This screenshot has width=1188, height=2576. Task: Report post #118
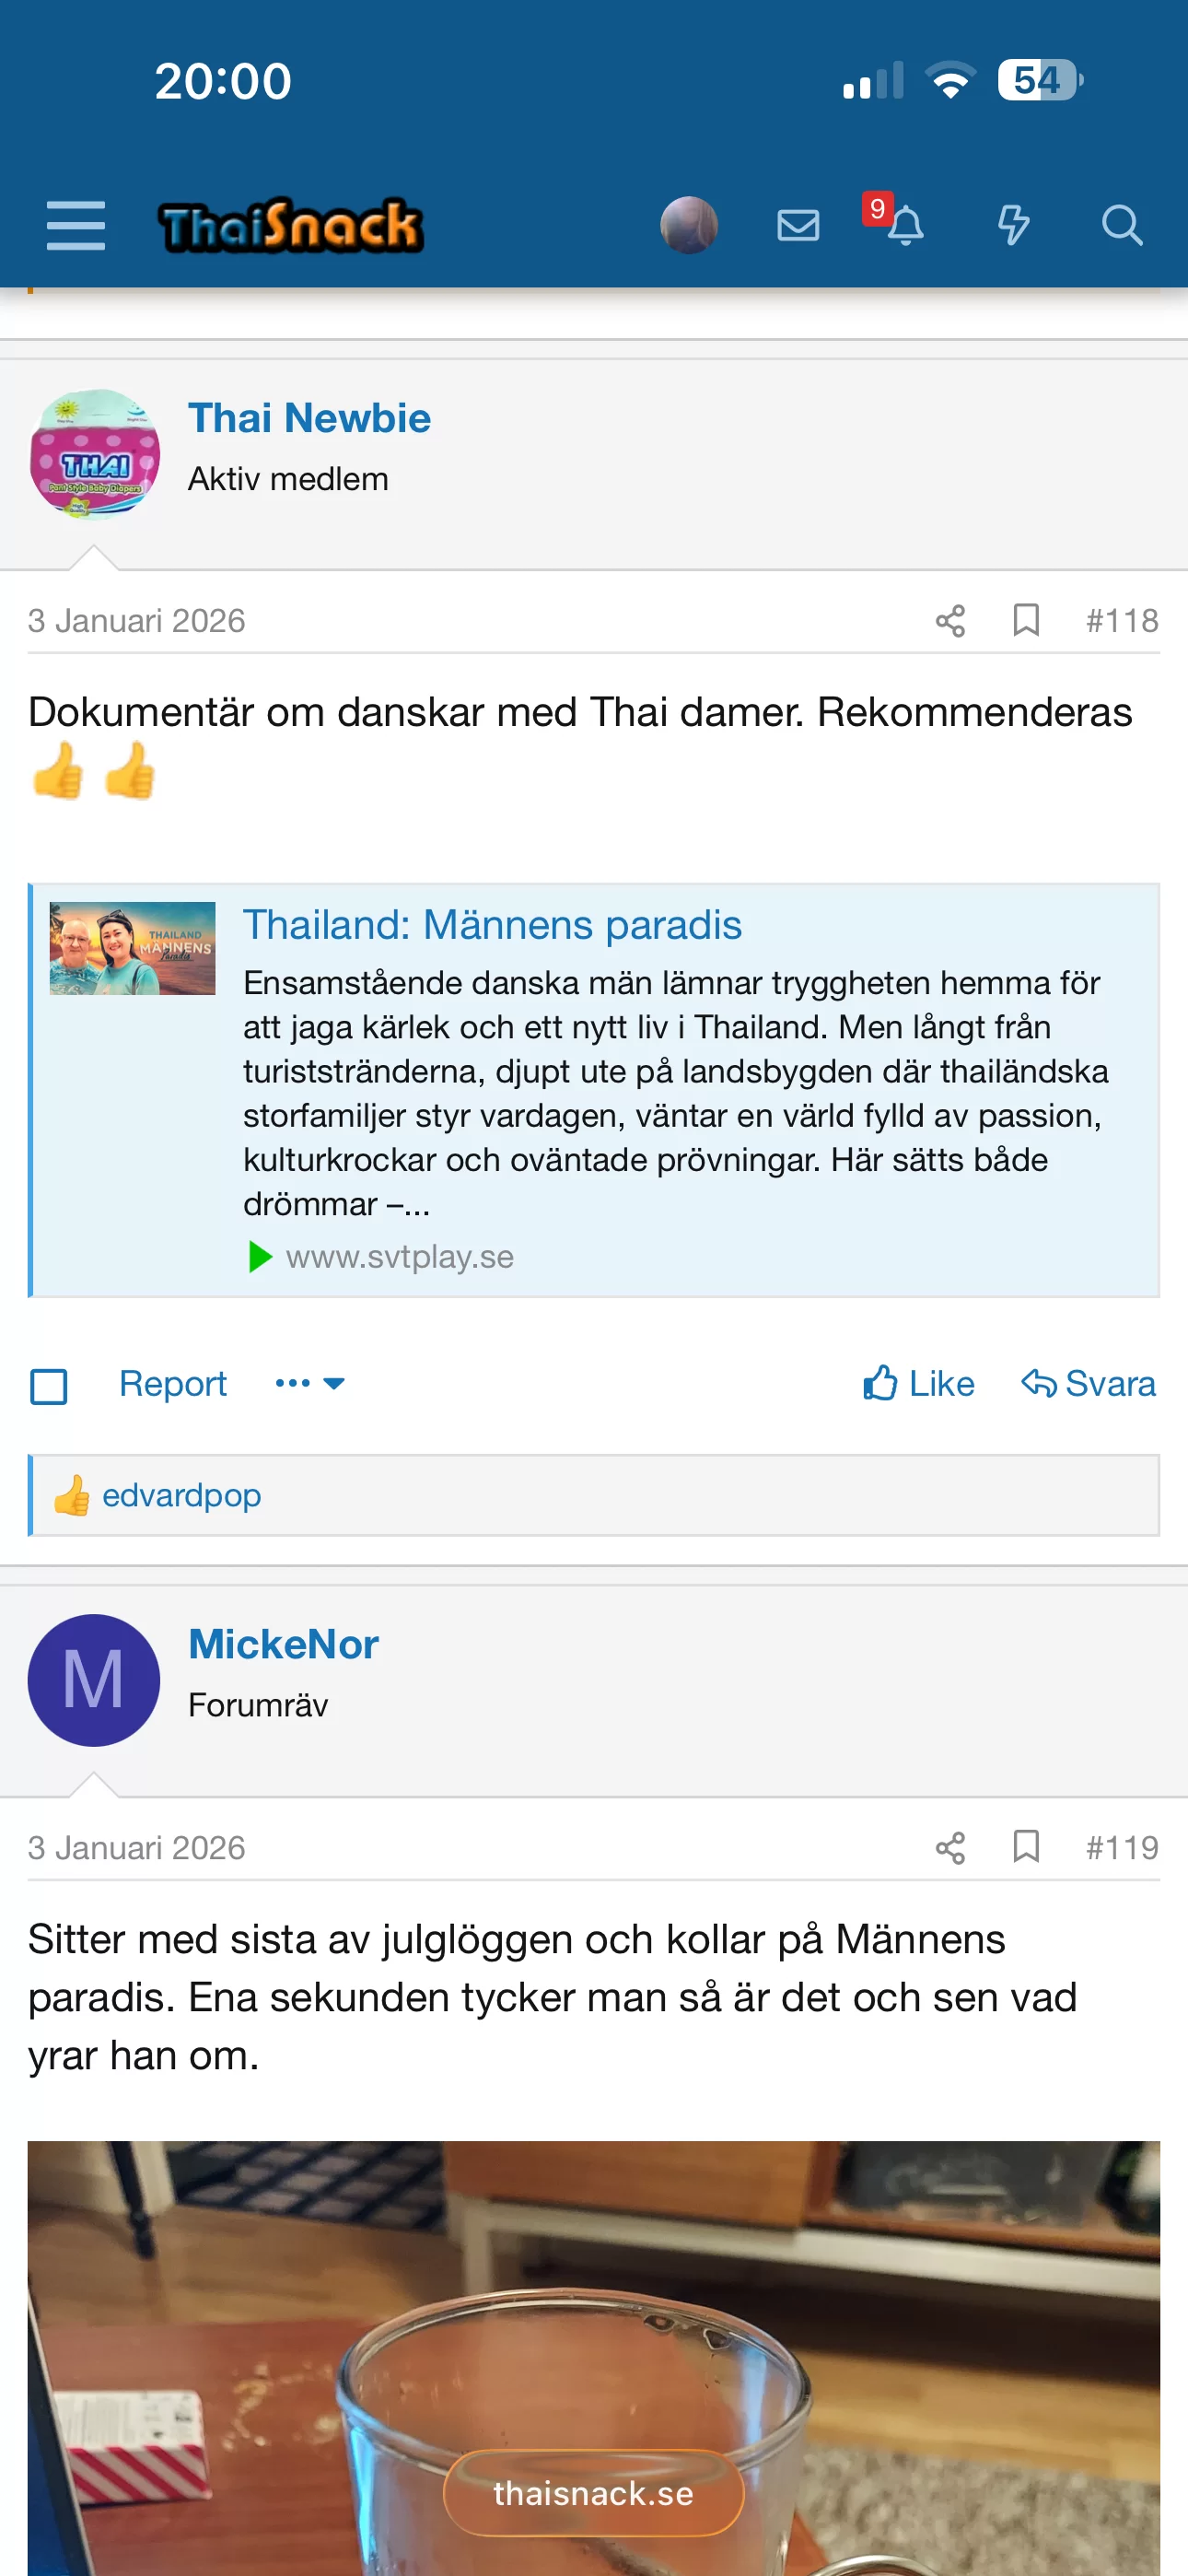point(173,1384)
